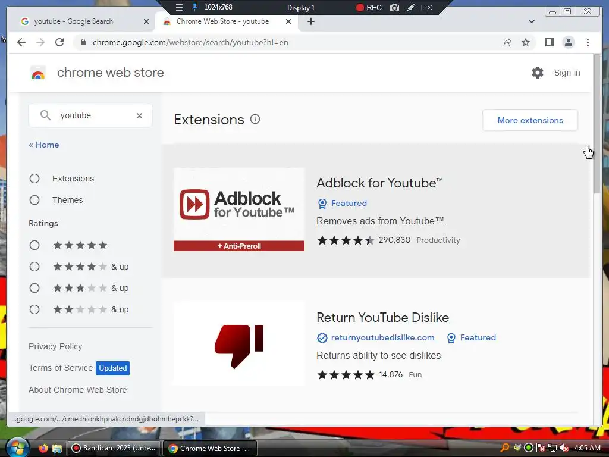The image size is (609, 457).
Task: Select the Themes filter radio button
Action: click(34, 200)
